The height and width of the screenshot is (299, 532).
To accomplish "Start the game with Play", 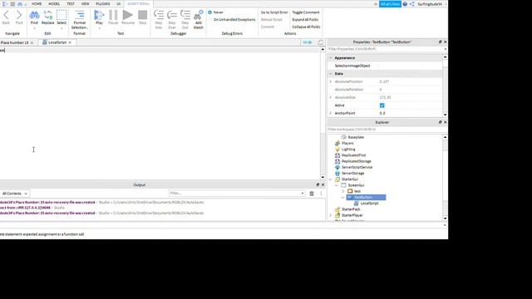I will tap(99, 15).
